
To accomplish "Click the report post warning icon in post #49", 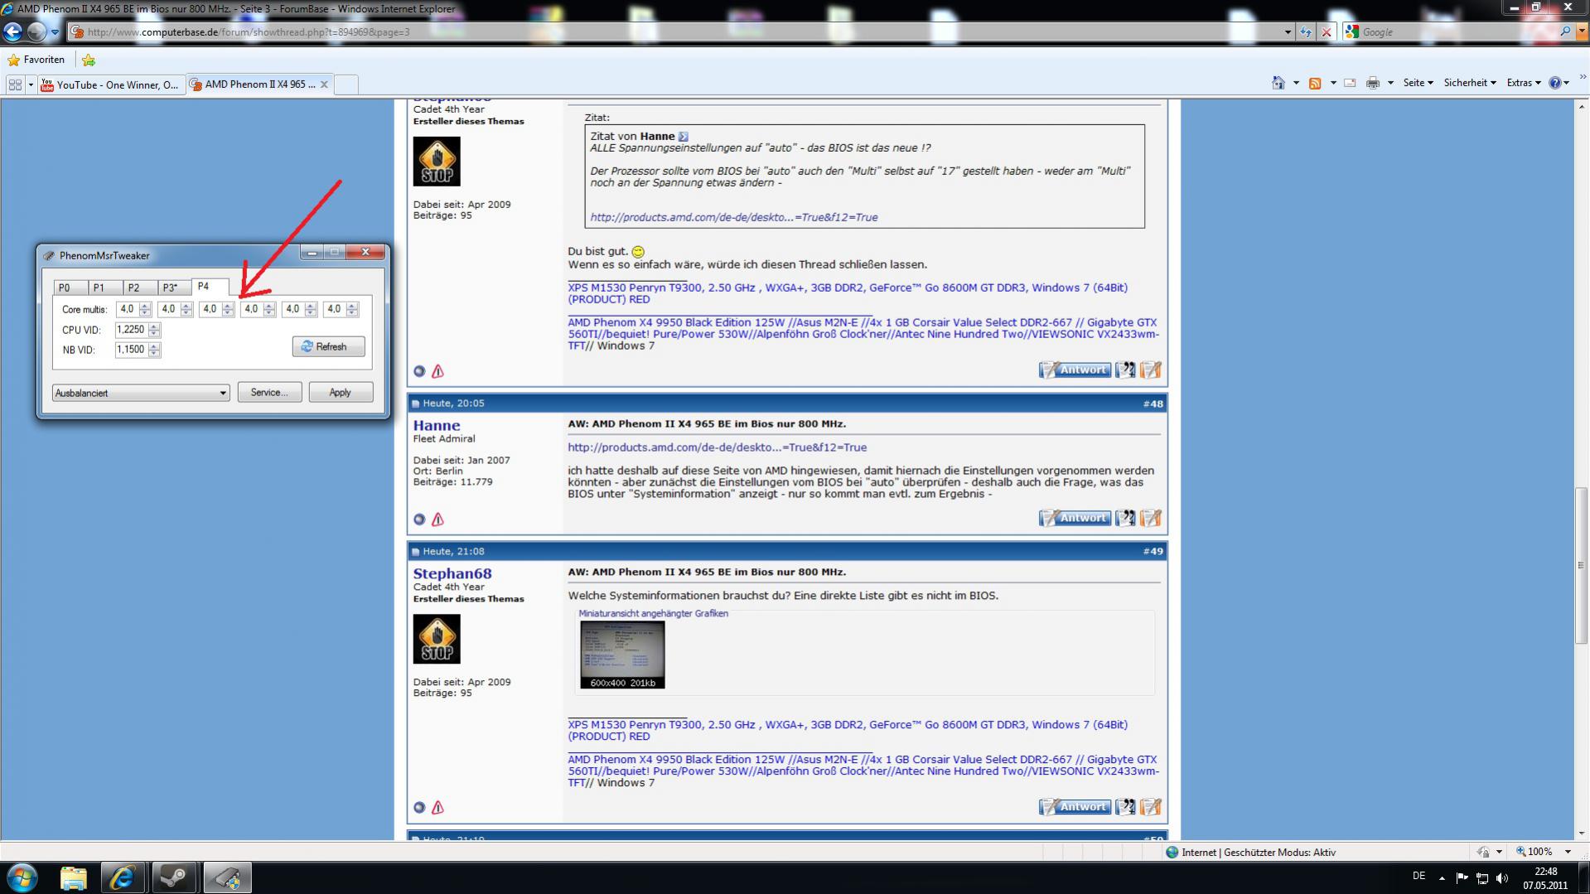I will tap(437, 807).
